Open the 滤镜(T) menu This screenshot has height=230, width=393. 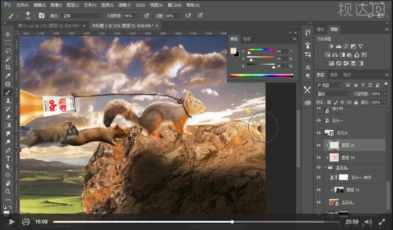(124, 5)
